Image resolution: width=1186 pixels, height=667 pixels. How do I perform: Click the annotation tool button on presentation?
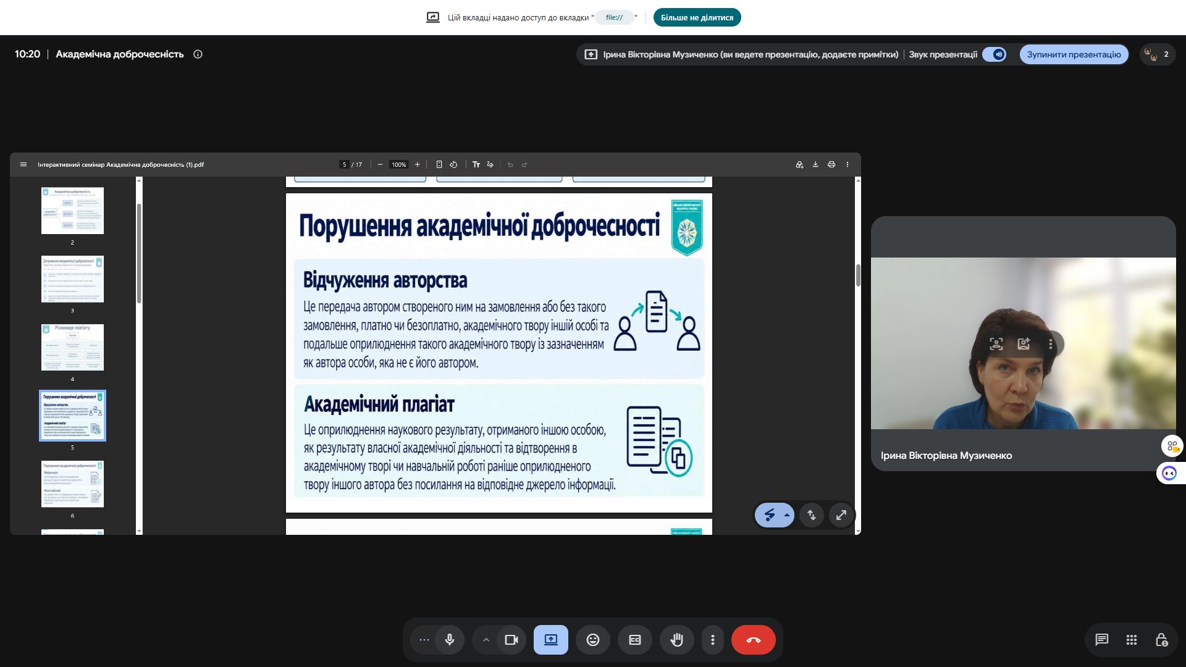[770, 515]
